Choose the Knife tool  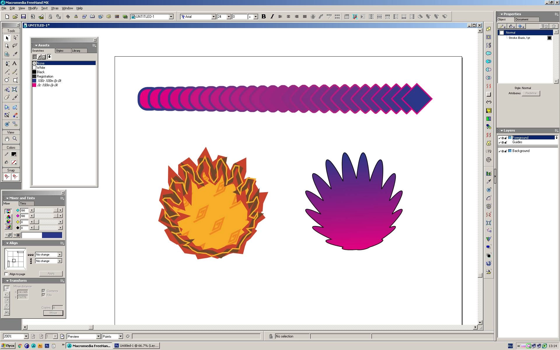[x=15, y=97]
